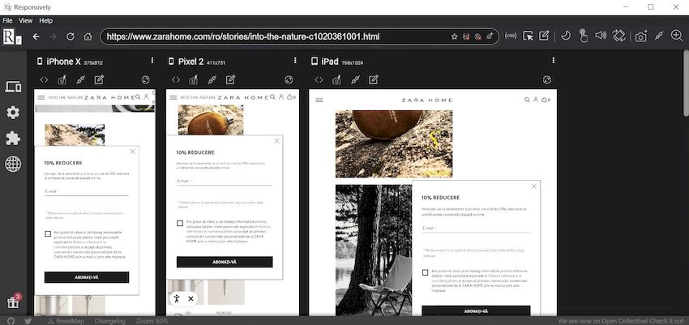Image resolution: width=689 pixels, height=325 pixels.
Task: Tick the consent checkbox in iPhone X popup
Action: click(x=48, y=233)
